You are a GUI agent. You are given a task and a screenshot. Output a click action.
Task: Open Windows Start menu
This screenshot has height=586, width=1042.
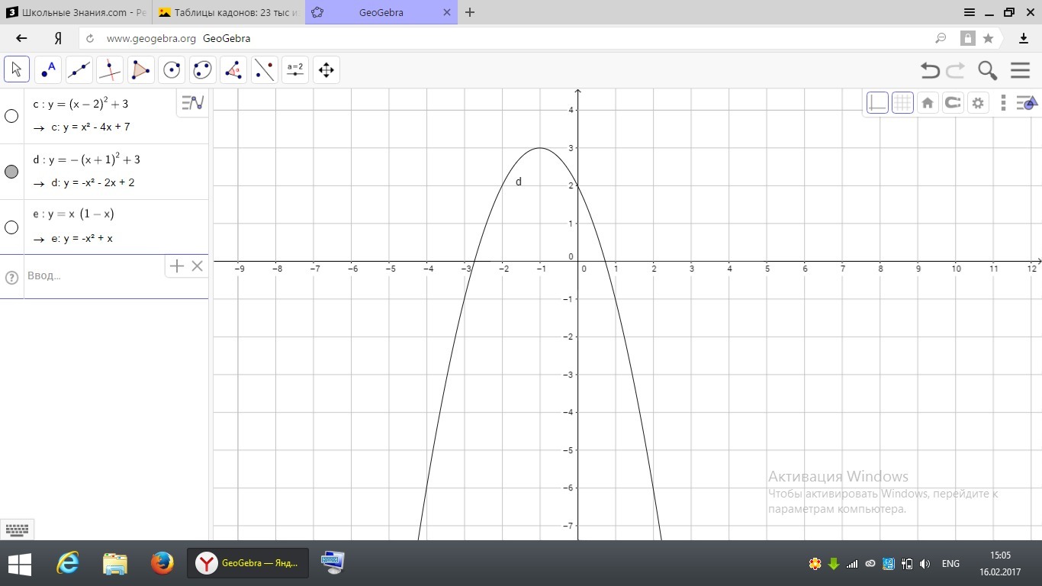[x=20, y=565]
